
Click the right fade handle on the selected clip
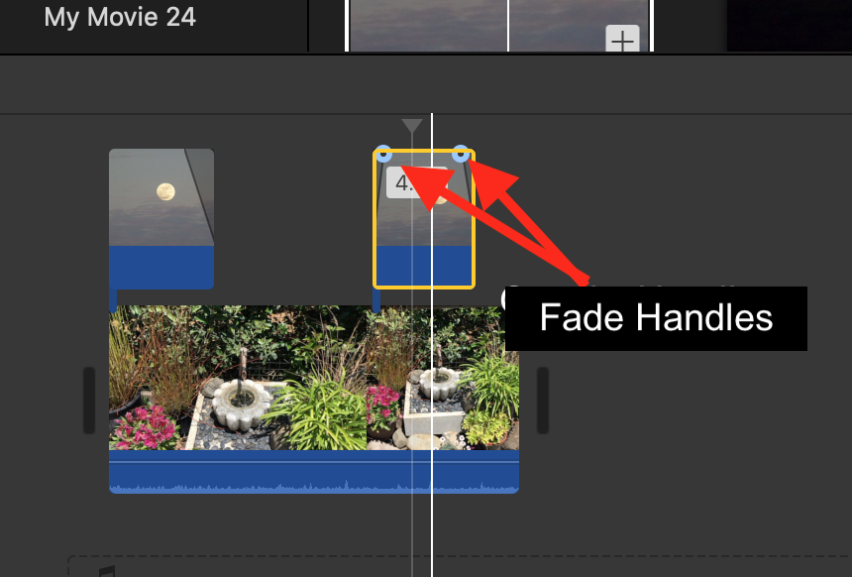pyautogui.click(x=462, y=154)
